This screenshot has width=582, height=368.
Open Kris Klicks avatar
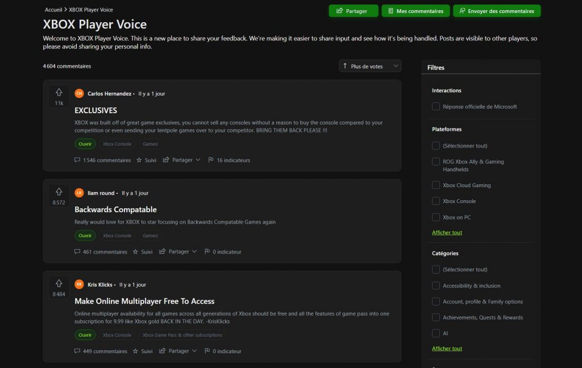pyautogui.click(x=79, y=284)
